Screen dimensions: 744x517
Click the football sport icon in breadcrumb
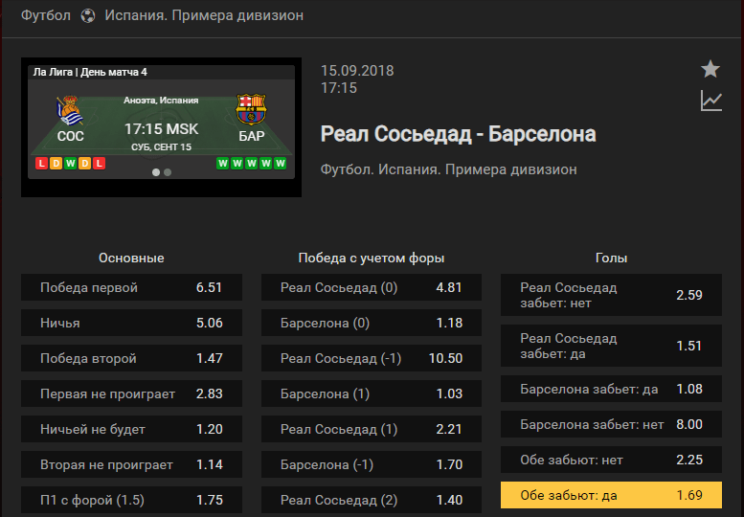coord(88,15)
